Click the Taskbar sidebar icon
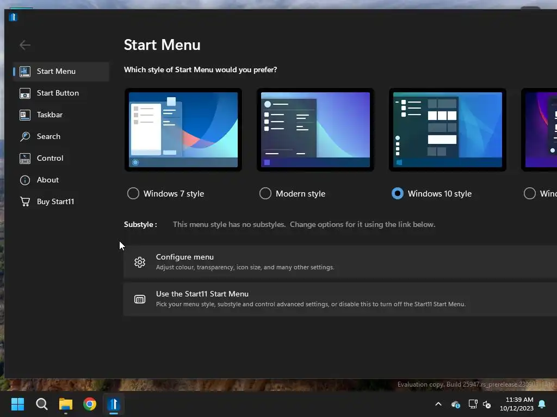 point(25,115)
